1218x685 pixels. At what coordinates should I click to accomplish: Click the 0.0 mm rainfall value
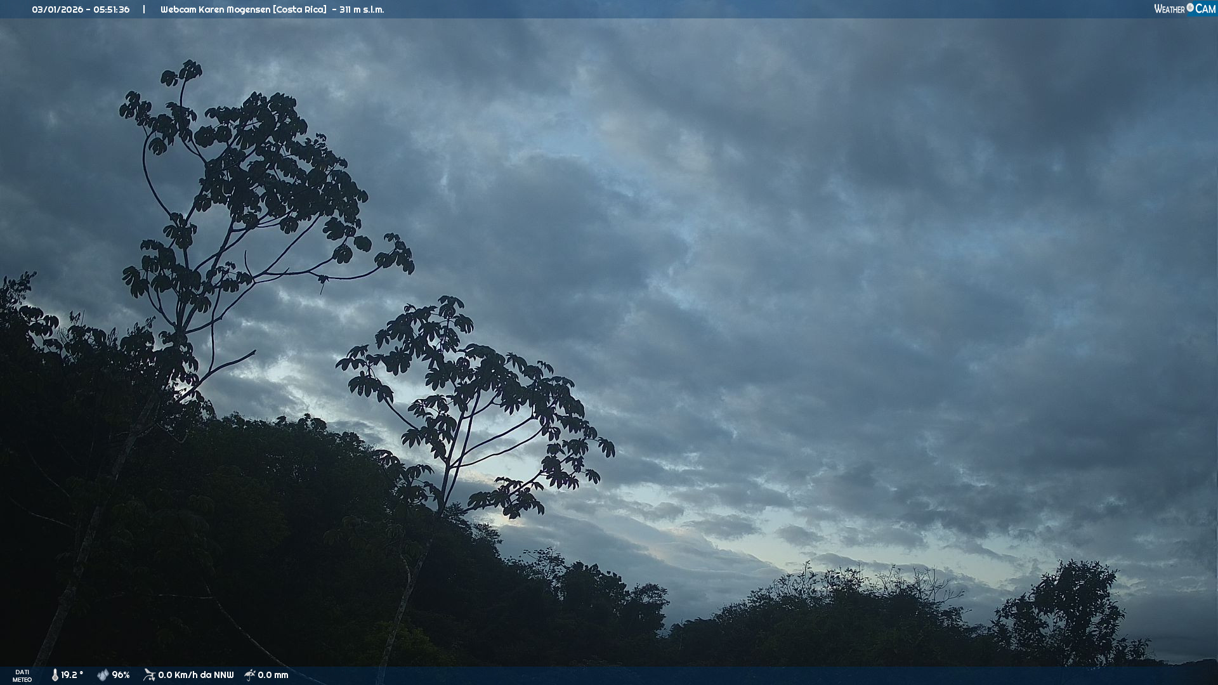click(x=273, y=675)
